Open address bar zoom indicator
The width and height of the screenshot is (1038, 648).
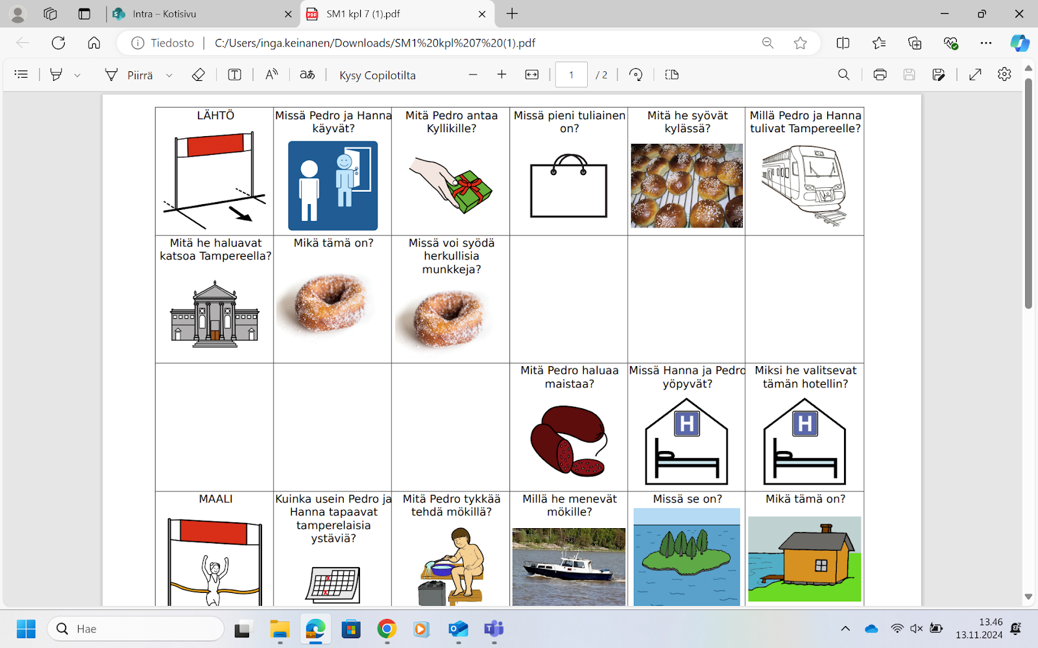[768, 43]
